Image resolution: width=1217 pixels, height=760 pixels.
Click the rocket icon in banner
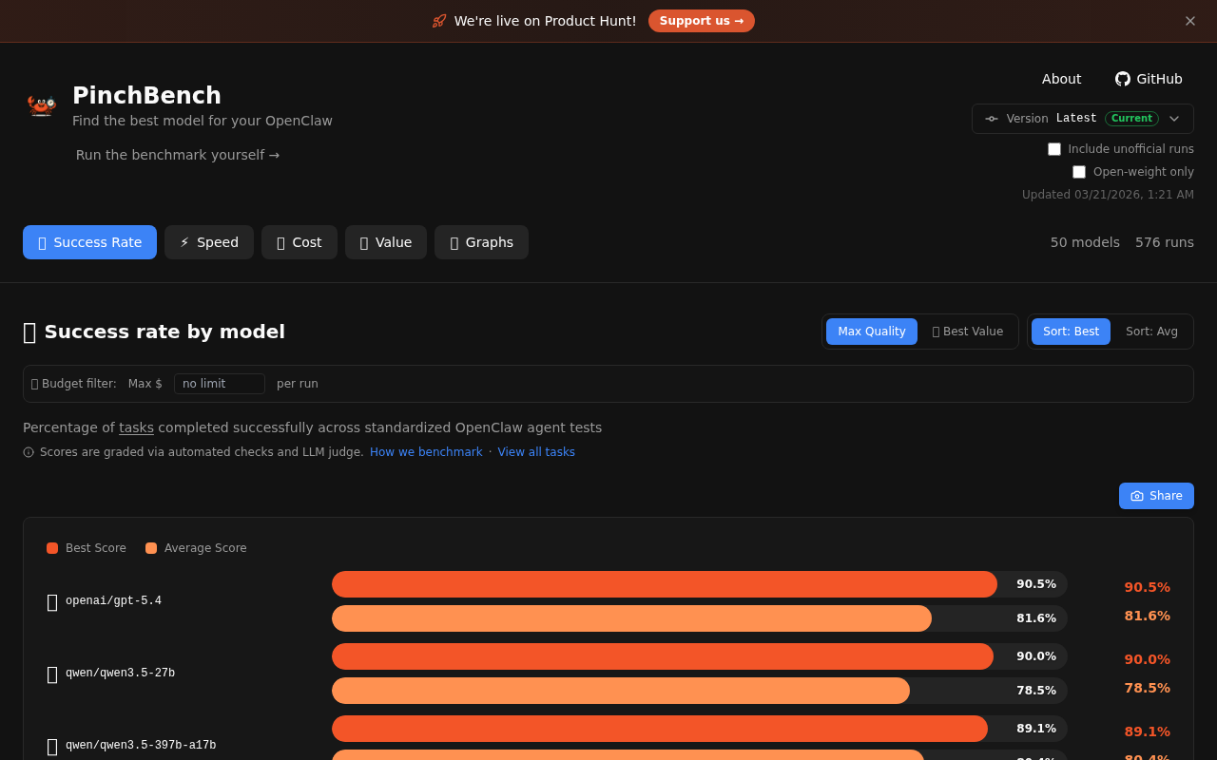point(439,21)
